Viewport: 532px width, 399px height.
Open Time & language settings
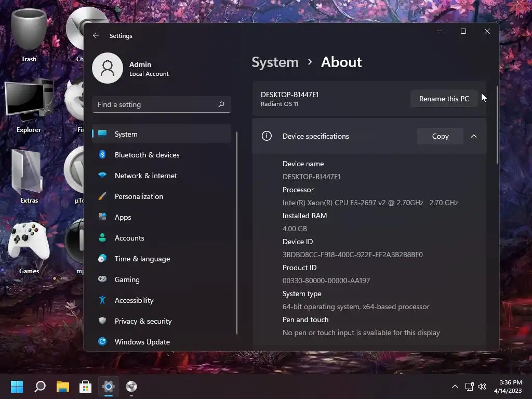coord(162,259)
